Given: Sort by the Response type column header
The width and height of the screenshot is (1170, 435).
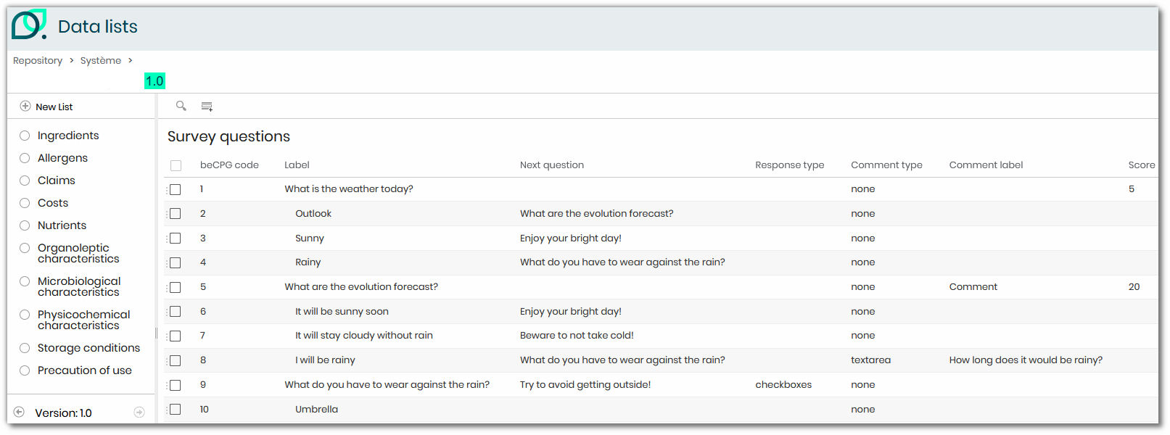Looking at the screenshot, I should click(789, 165).
